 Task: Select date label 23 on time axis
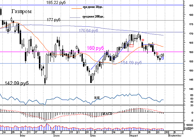pyautogui.click(x=158, y=132)
